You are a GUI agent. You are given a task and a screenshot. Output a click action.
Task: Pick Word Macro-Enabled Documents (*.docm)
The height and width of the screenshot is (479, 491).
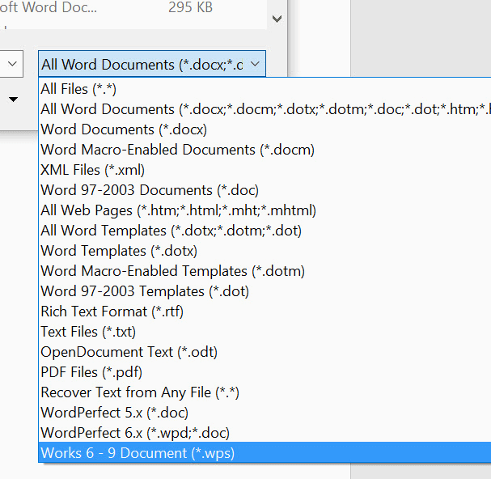pyautogui.click(x=265, y=150)
